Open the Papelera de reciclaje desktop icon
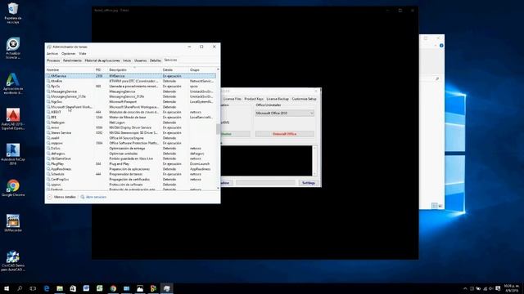The image size is (524, 294). (x=13, y=13)
